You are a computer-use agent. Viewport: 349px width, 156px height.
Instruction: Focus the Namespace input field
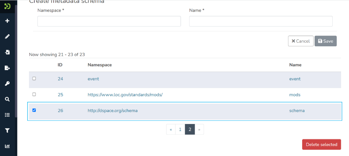[109, 21]
